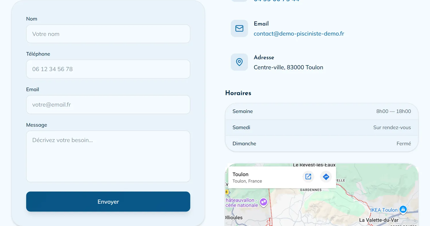Screen dimensions: 430x226
Task: Click the Centre-ville, 83000 Toulon address text
Action: pyautogui.click(x=288, y=67)
